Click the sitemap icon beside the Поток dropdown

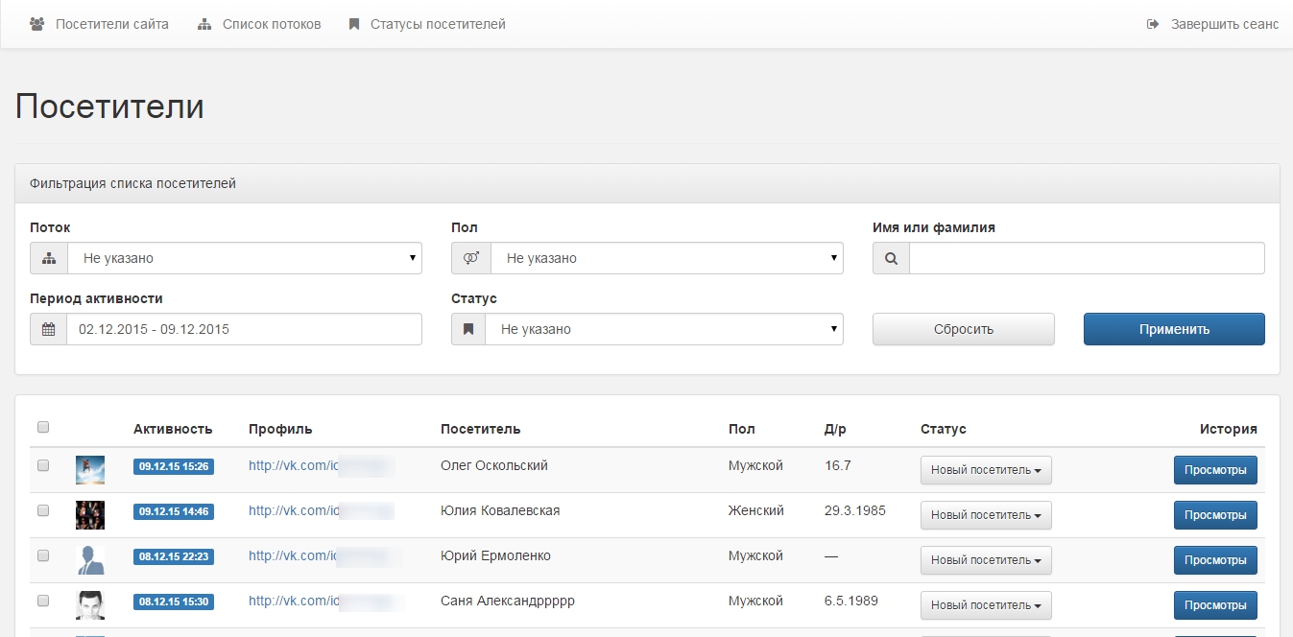tap(49, 258)
